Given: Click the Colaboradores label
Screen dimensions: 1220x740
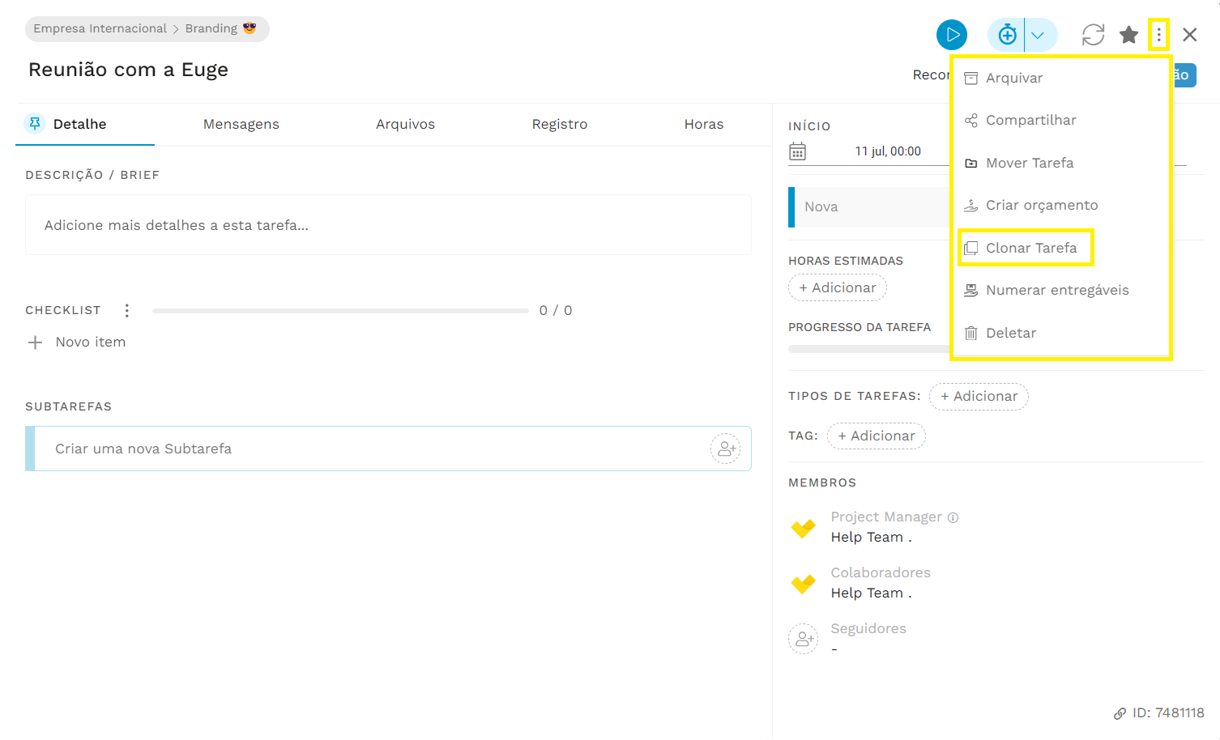Looking at the screenshot, I should tap(881, 572).
